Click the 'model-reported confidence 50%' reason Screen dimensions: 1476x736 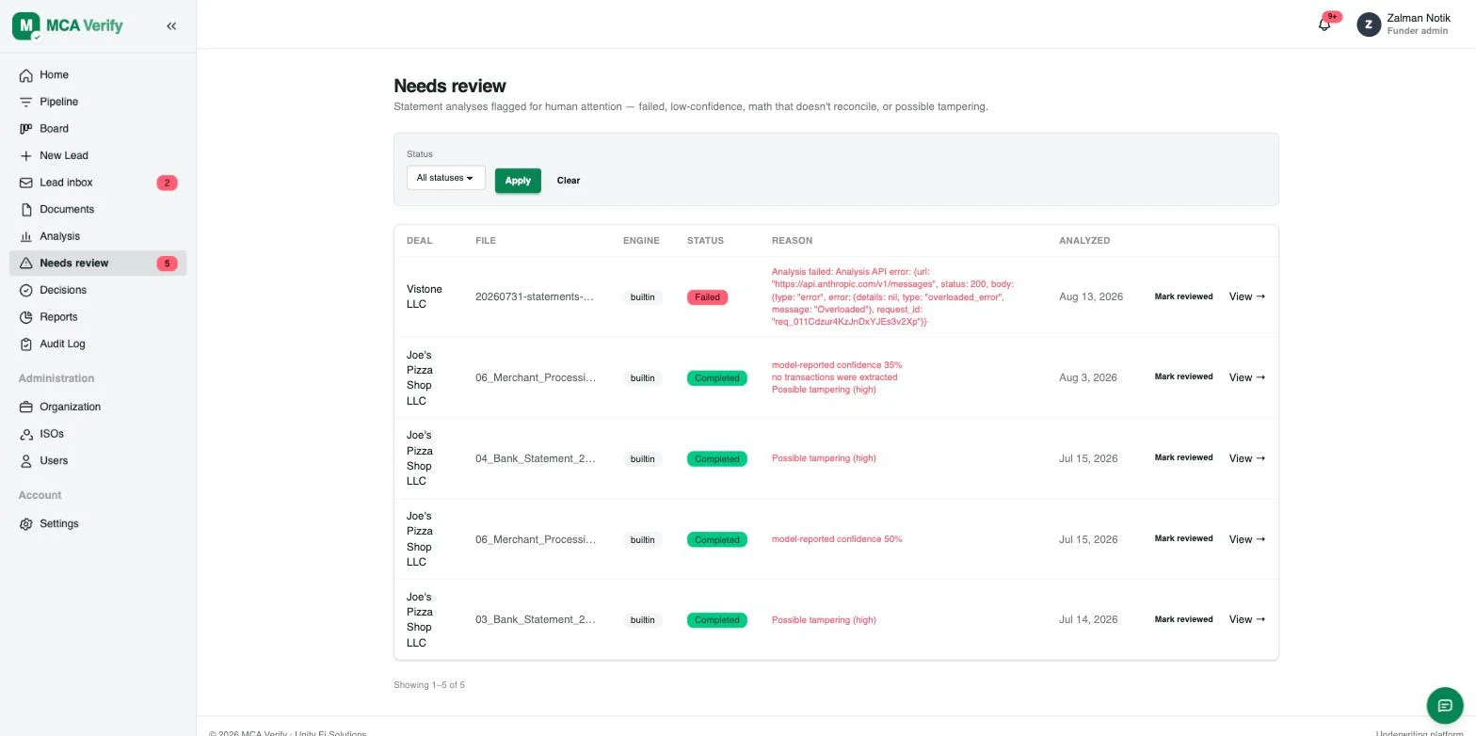point(837,539)
